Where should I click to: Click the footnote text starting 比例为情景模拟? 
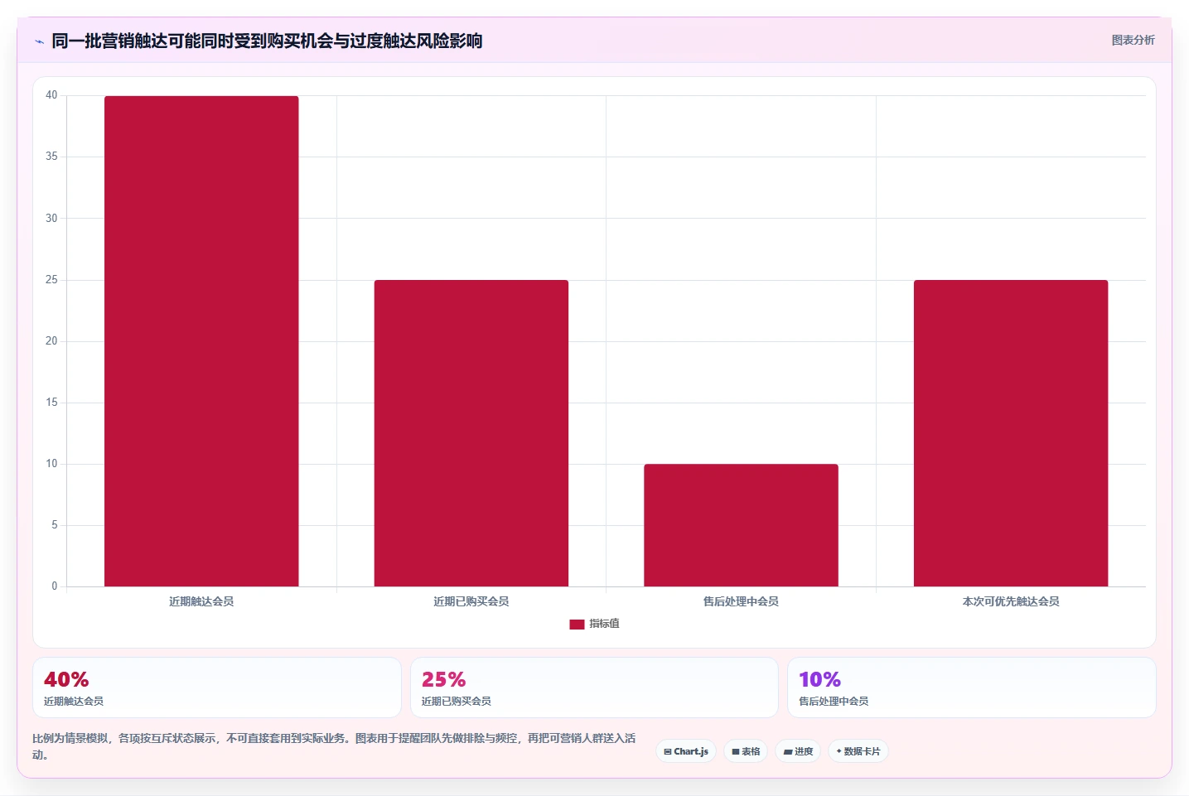tap(334, 746)
